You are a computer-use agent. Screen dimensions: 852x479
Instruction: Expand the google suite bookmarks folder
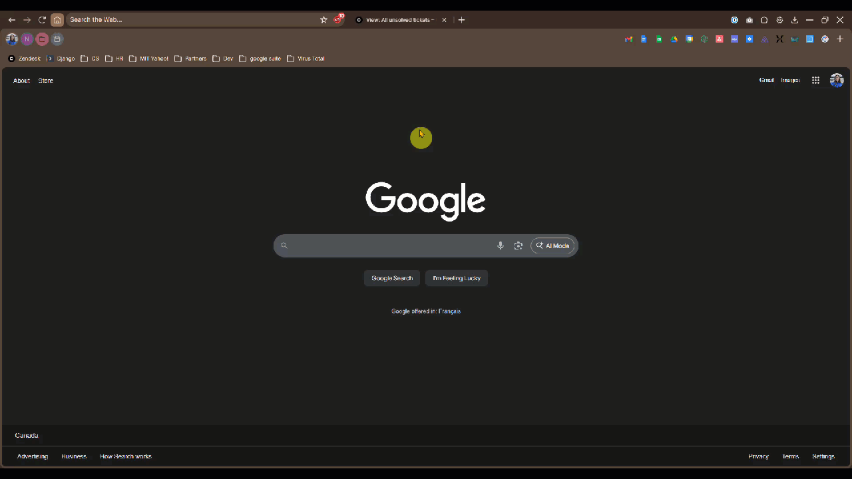tap(260, 59)
